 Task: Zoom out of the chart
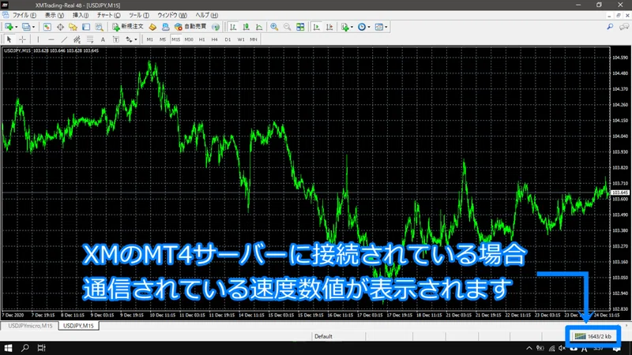tap(287, 27)
